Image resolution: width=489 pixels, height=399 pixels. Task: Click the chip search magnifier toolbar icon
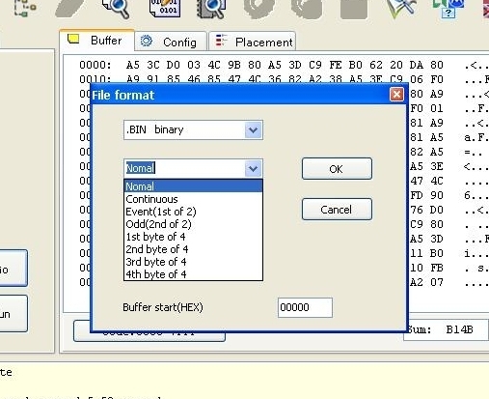point(211,8)
